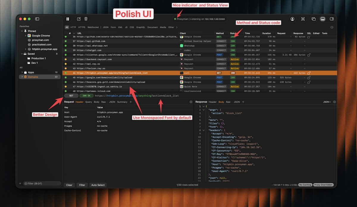This screenshot has height=207, width=357.
Task: Open the Dev 1 saved folder
Action: pos(35,63)
